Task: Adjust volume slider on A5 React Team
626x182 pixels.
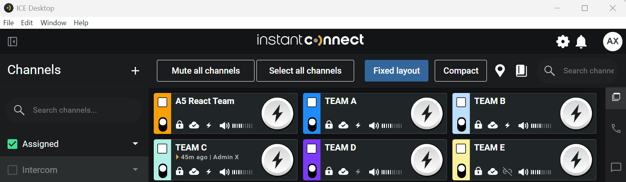Action: (242, 126)
